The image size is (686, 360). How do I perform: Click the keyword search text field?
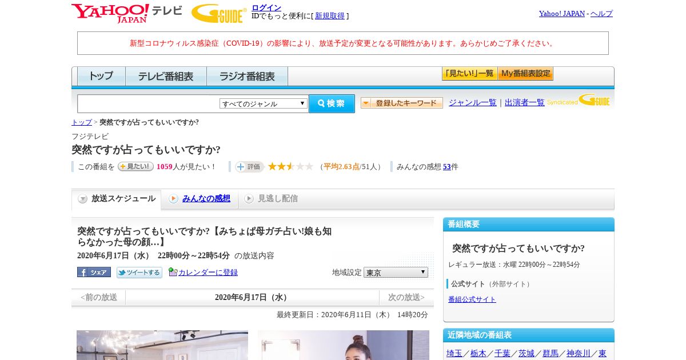click(149, 103)
